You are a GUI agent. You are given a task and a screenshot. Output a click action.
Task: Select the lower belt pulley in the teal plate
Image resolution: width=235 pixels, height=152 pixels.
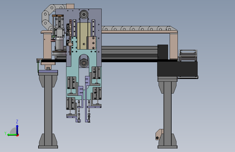pos(84,63)
